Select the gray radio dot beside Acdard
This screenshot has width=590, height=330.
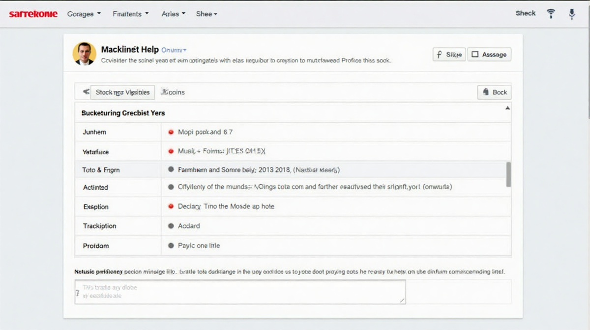click(171, 226)
